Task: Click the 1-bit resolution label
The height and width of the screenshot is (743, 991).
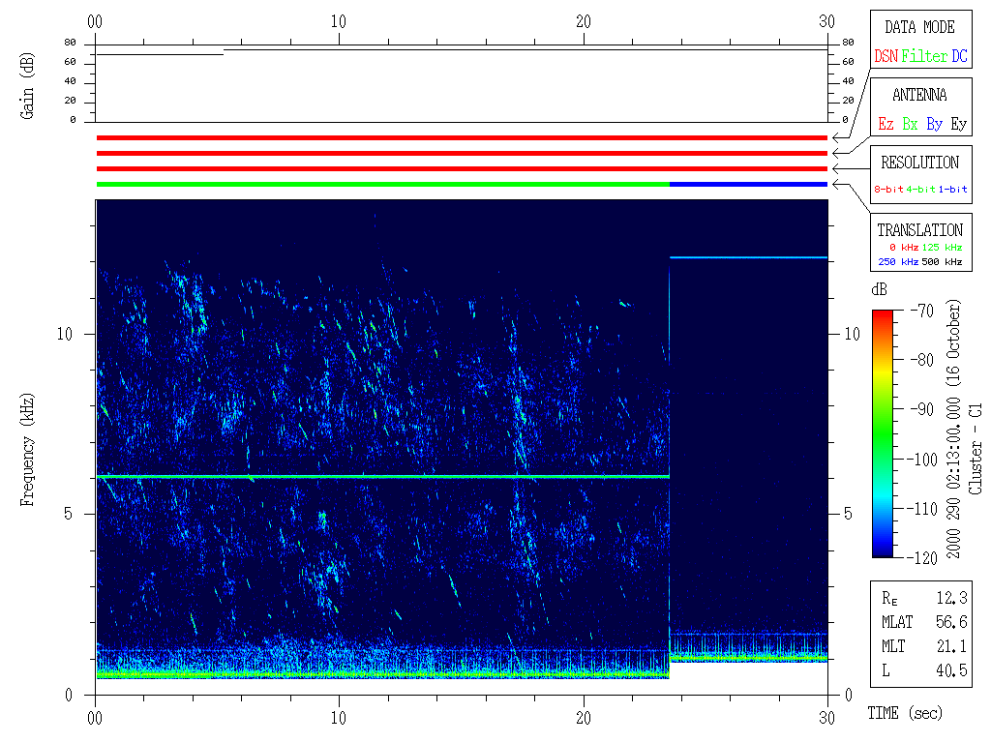Action: tap(953, 190)
